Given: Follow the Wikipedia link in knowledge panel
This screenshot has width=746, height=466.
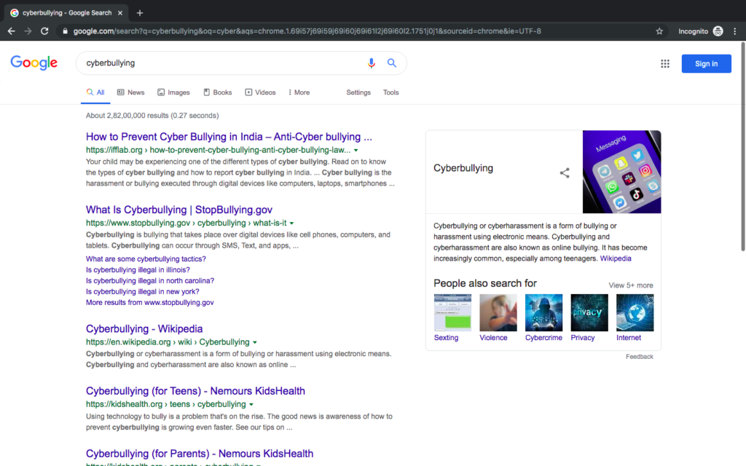Looking at the screenshot, I should click(x=615, y=258).
